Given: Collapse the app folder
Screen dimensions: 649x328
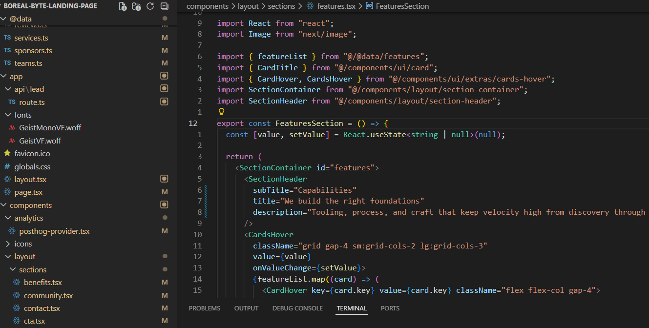Looking at the screenshot, I should pos(3,77).
